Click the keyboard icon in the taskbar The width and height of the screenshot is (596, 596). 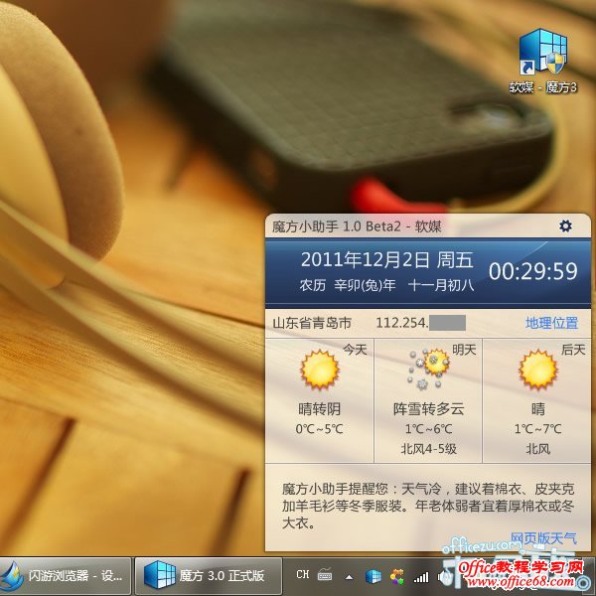click(324, 575)
